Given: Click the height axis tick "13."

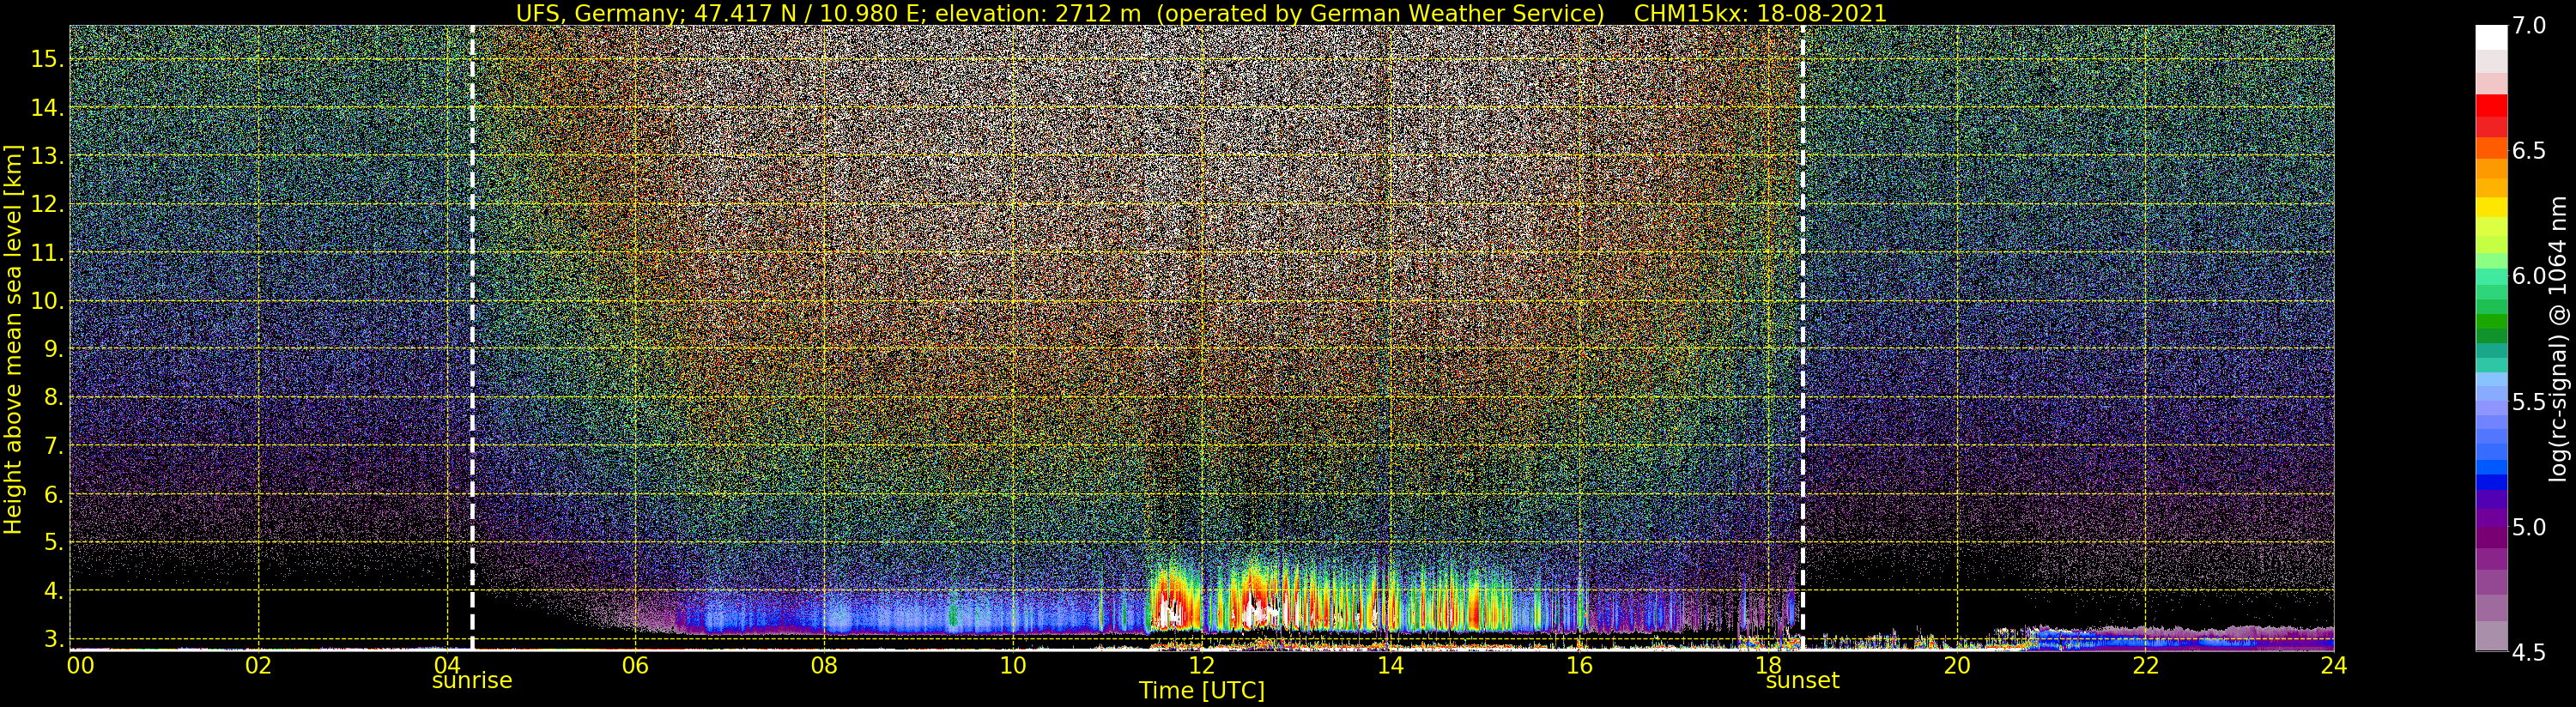Looking at the screenshot, I should (x=47, y=156).
